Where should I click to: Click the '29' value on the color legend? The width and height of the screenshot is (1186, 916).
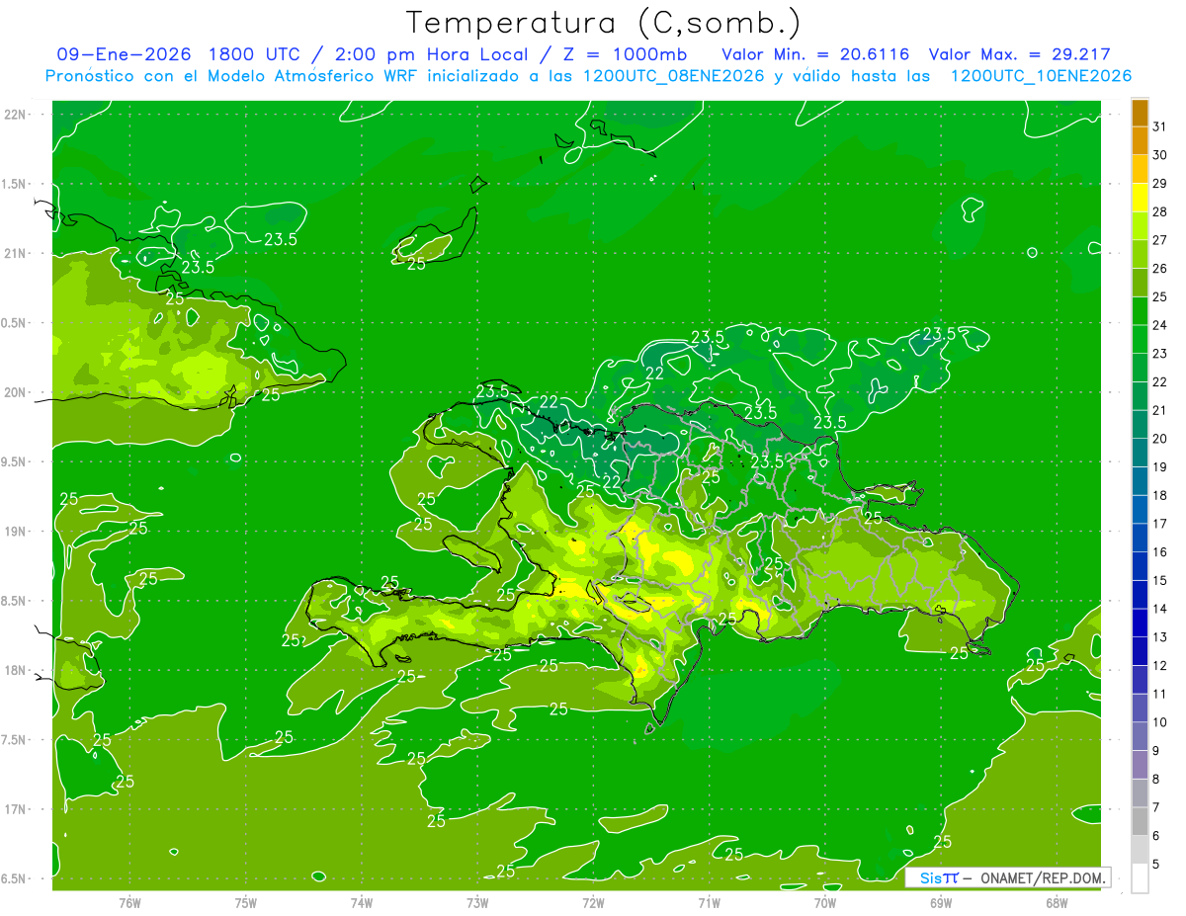point(1160,184)
